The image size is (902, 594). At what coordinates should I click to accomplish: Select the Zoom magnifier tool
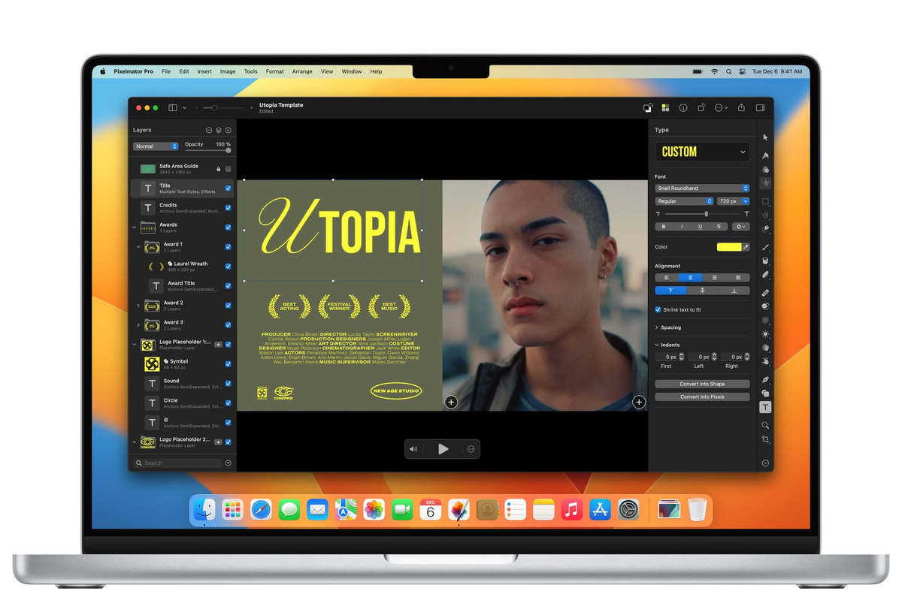click(x=765, y=425)
